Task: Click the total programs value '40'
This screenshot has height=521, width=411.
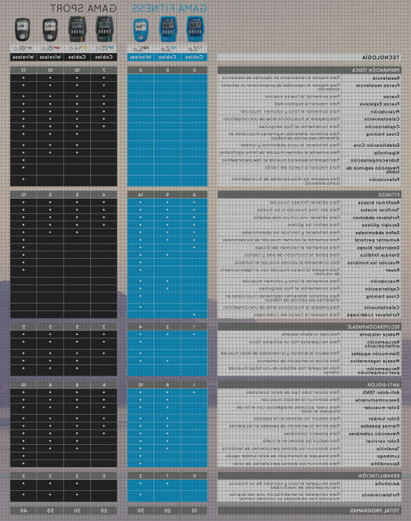Action: pyautogui.click(x=23, y=511)
